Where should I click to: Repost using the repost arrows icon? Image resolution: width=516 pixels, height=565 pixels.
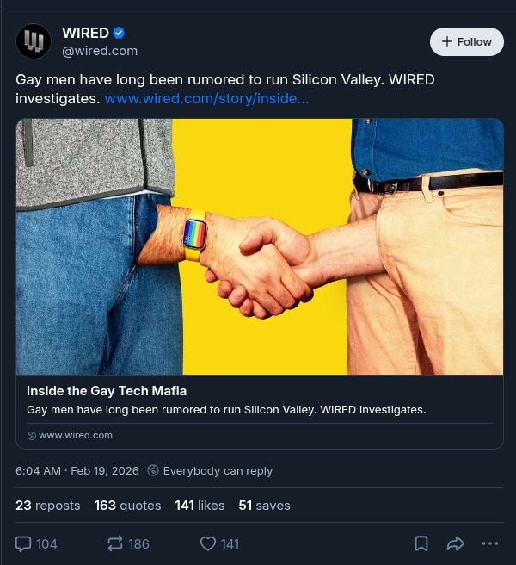(x=115, y=543)
